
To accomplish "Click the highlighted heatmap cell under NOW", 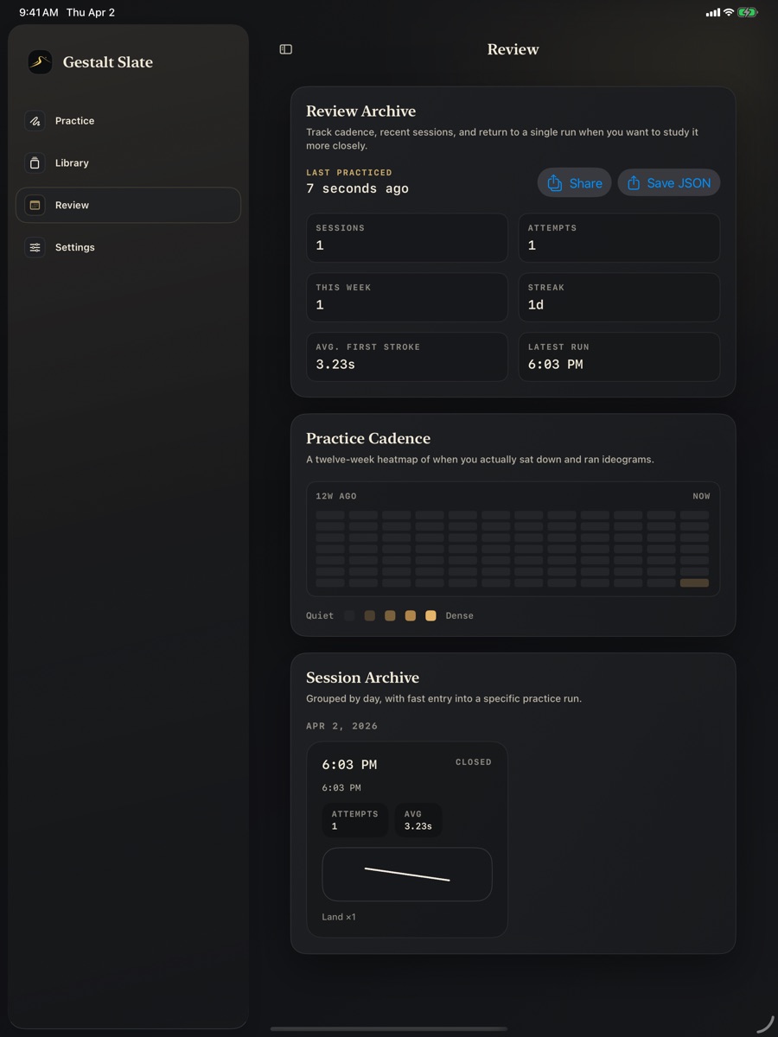I will point(694,583).
